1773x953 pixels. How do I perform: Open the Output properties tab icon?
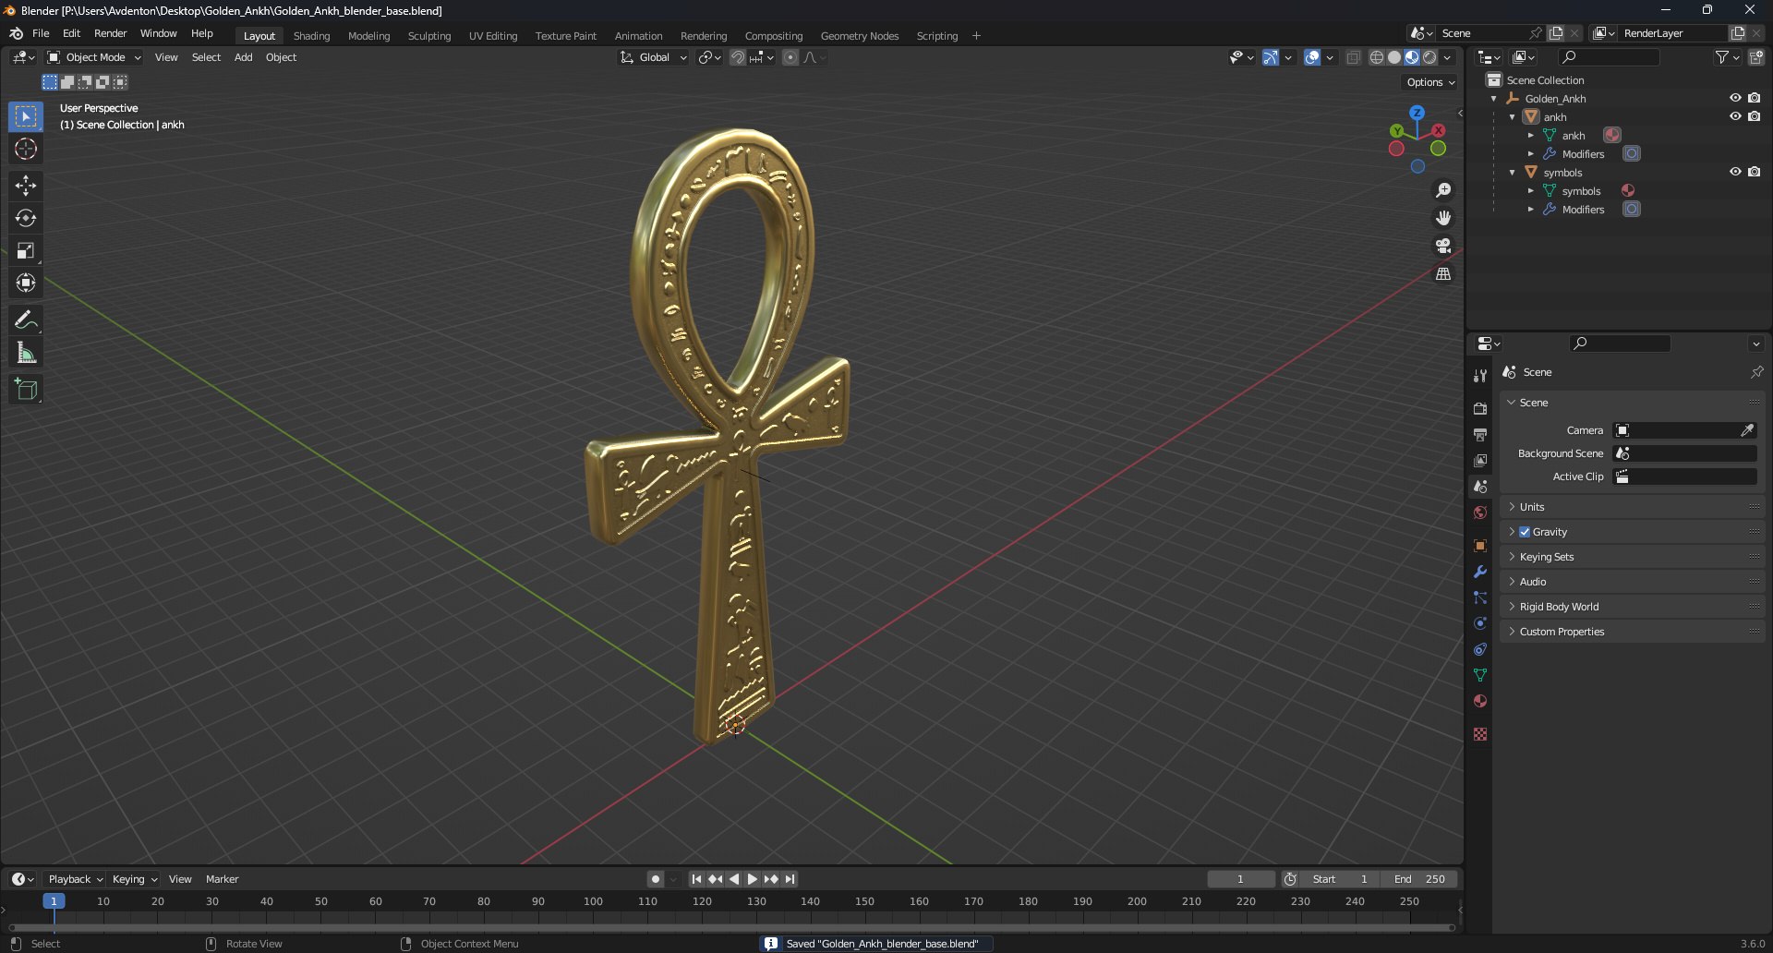click(1480, 434)
